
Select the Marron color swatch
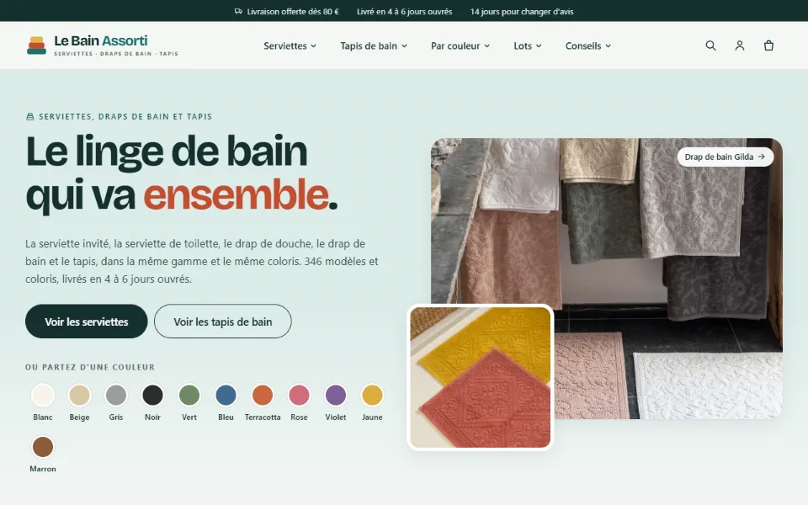point(43,447)
